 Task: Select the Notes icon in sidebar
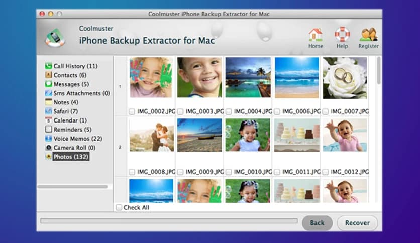click(49, 102)
